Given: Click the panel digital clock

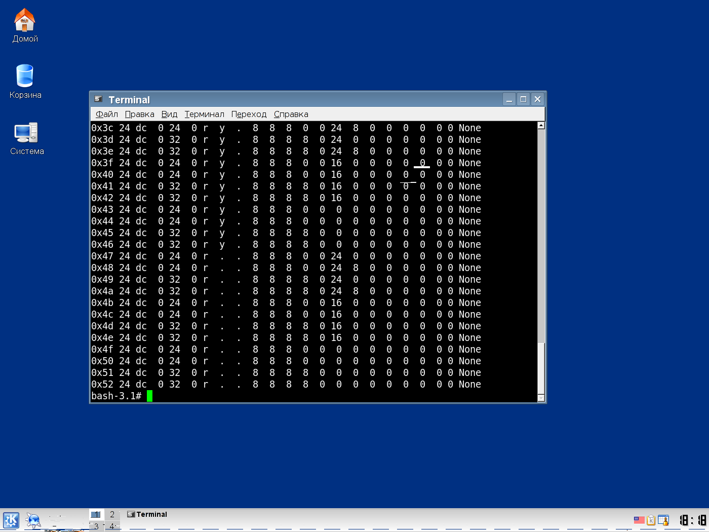Looking at the screenshot, I should [x=693, y=520].
